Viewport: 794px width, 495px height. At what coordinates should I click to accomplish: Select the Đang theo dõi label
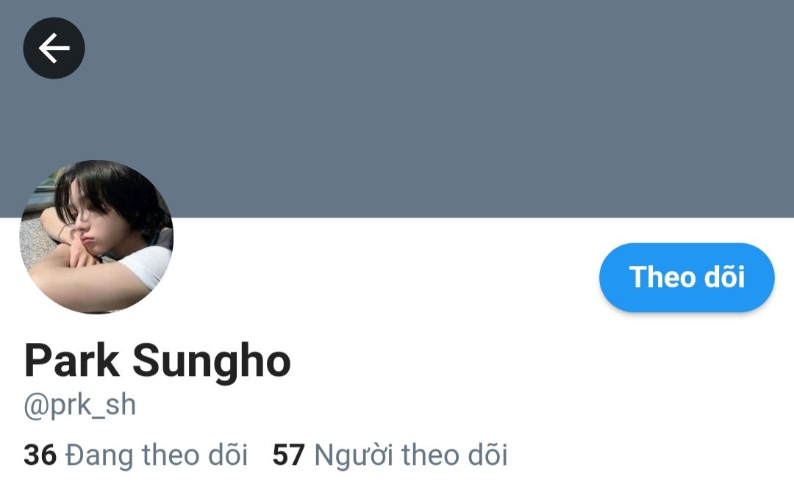pyautogui.click(x=157, y=455)
